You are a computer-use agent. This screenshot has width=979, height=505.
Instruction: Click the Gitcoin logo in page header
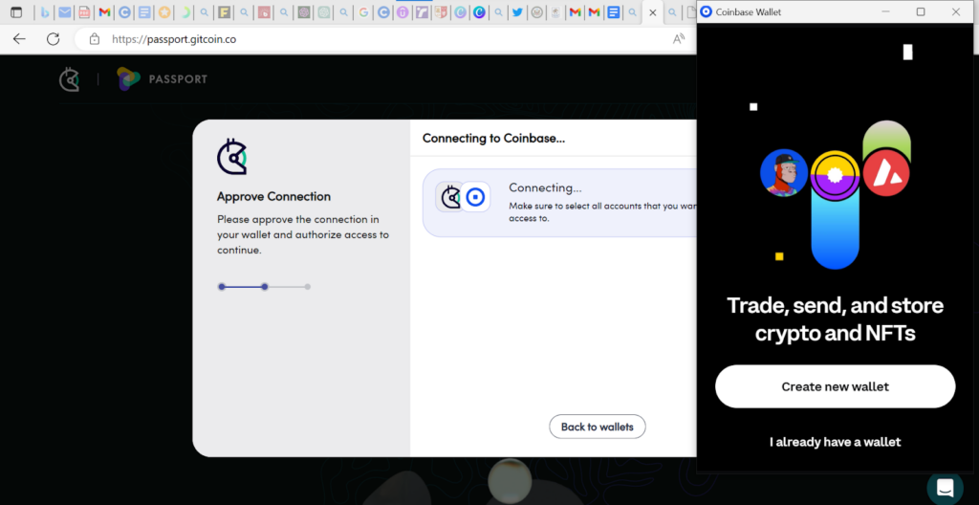69,79
